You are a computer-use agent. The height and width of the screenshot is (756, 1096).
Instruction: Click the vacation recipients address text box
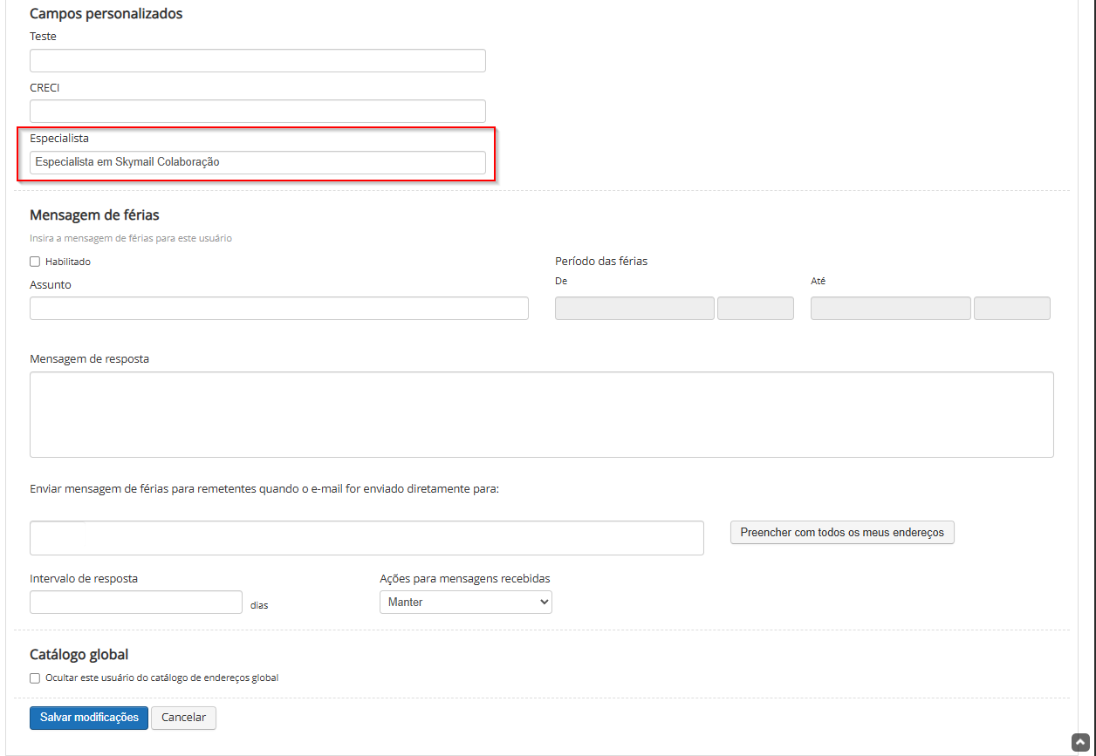(366, 538)
